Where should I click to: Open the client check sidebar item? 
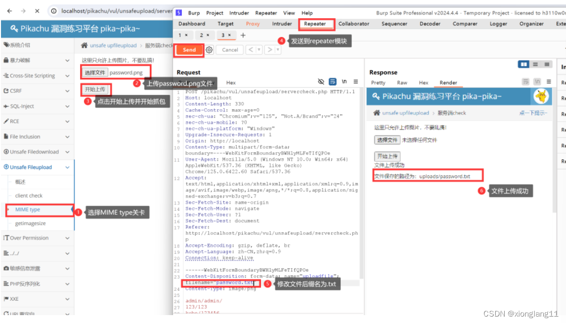tap(29, 196)
